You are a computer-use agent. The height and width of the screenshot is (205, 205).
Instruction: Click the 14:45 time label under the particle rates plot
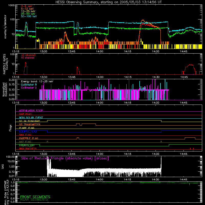184,77
